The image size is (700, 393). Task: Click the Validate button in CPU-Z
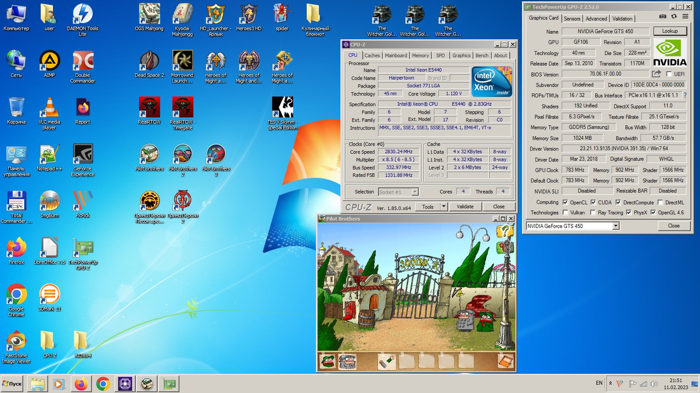click(x=465, y=207)
